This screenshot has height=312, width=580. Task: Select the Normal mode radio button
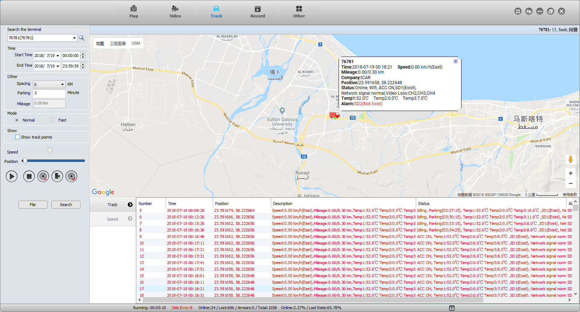pos(17,120)
